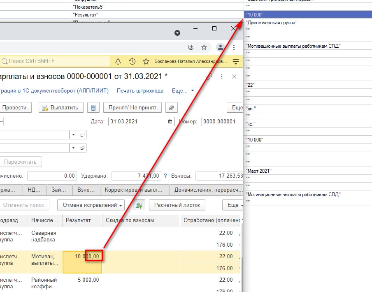Select the 10 000,00 result cell

[x=82, y=262]
